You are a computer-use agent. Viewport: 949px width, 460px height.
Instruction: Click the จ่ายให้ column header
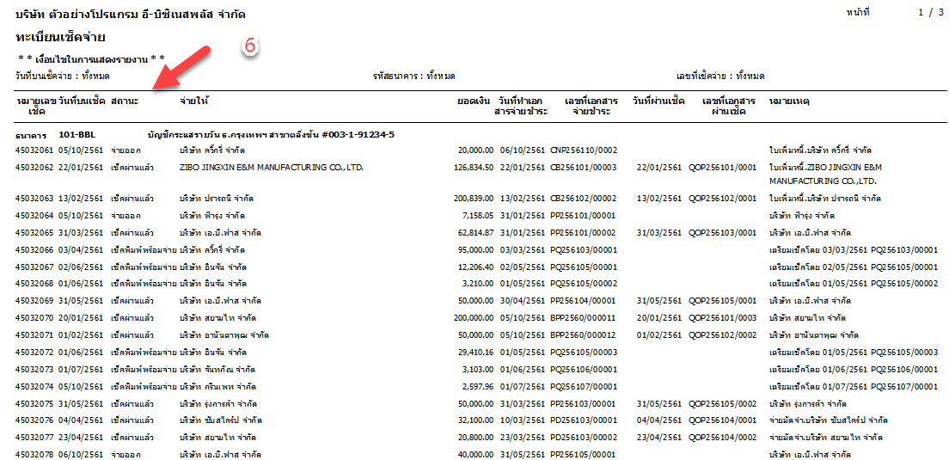tap(194, 101)
